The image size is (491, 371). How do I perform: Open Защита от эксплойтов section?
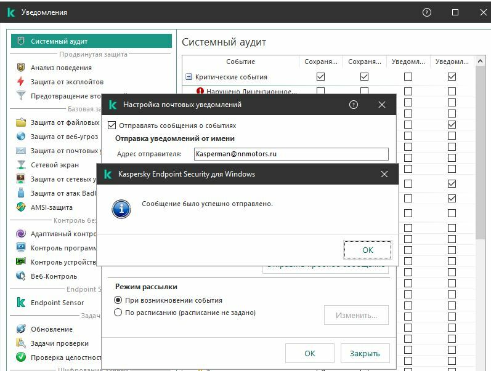pyautogui.click(x=67, y=82)
